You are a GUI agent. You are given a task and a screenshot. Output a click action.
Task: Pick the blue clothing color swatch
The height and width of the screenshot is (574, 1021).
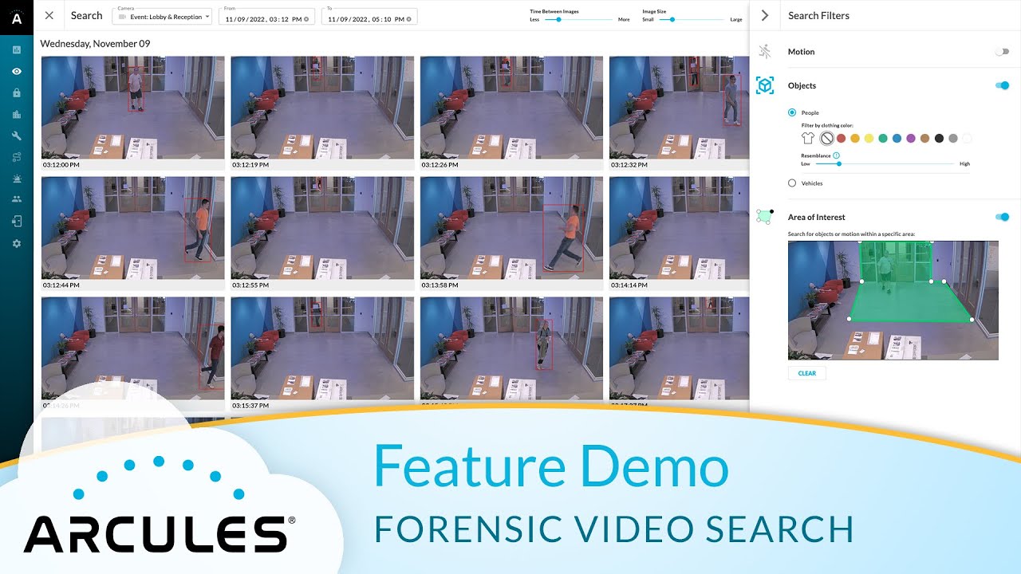897,138
